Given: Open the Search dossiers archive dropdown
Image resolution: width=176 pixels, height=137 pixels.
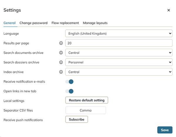Looking at the screenshot, I should (119, 62).
